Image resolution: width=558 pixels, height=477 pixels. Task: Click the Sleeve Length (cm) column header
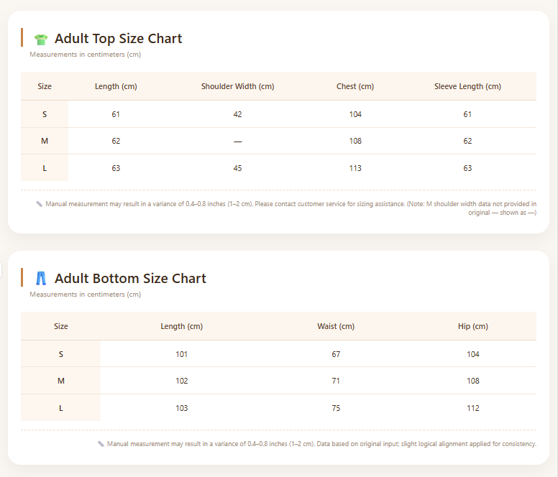click(467, 86)
